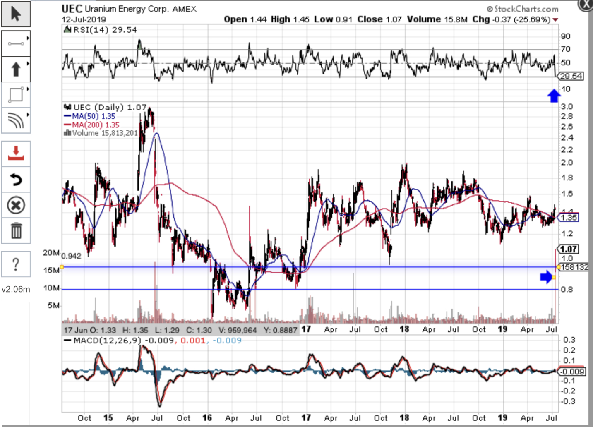Undo the last annotation change

[x=16, y=180]
